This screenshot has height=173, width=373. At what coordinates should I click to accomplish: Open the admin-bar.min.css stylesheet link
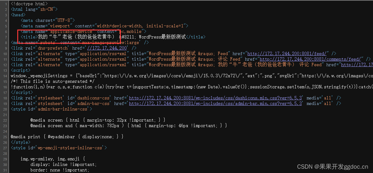pos(215,103)
